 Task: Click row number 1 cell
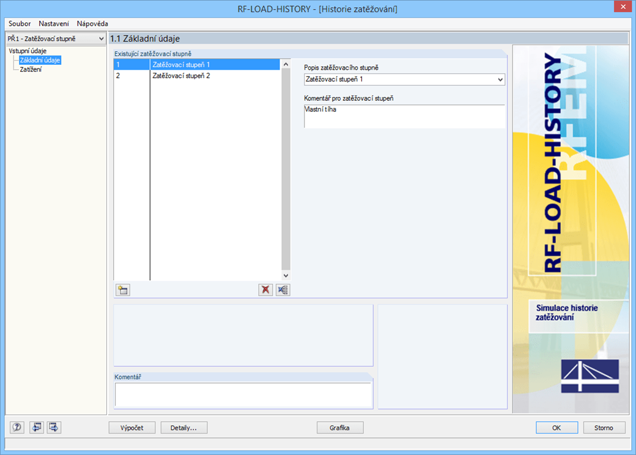[x=131, y=64]
